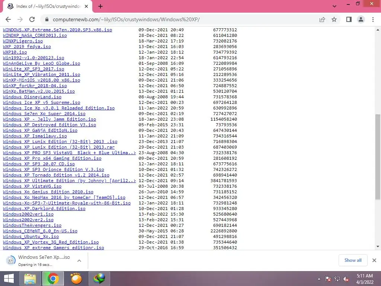Image resolution: width=381 pixels, height=286 pixels.
Task: View site security lock info
Action: [47, 19]
